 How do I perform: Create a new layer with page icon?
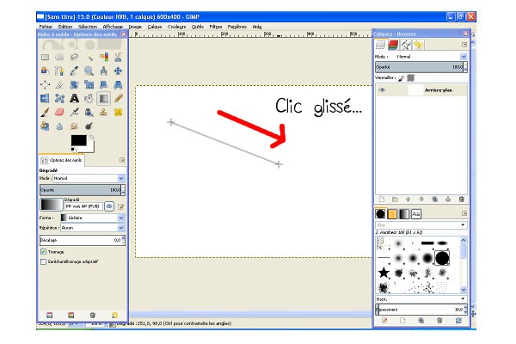click(x=383, y=199)
